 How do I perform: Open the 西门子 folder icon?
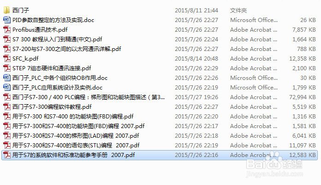click(x=7, y=10)
